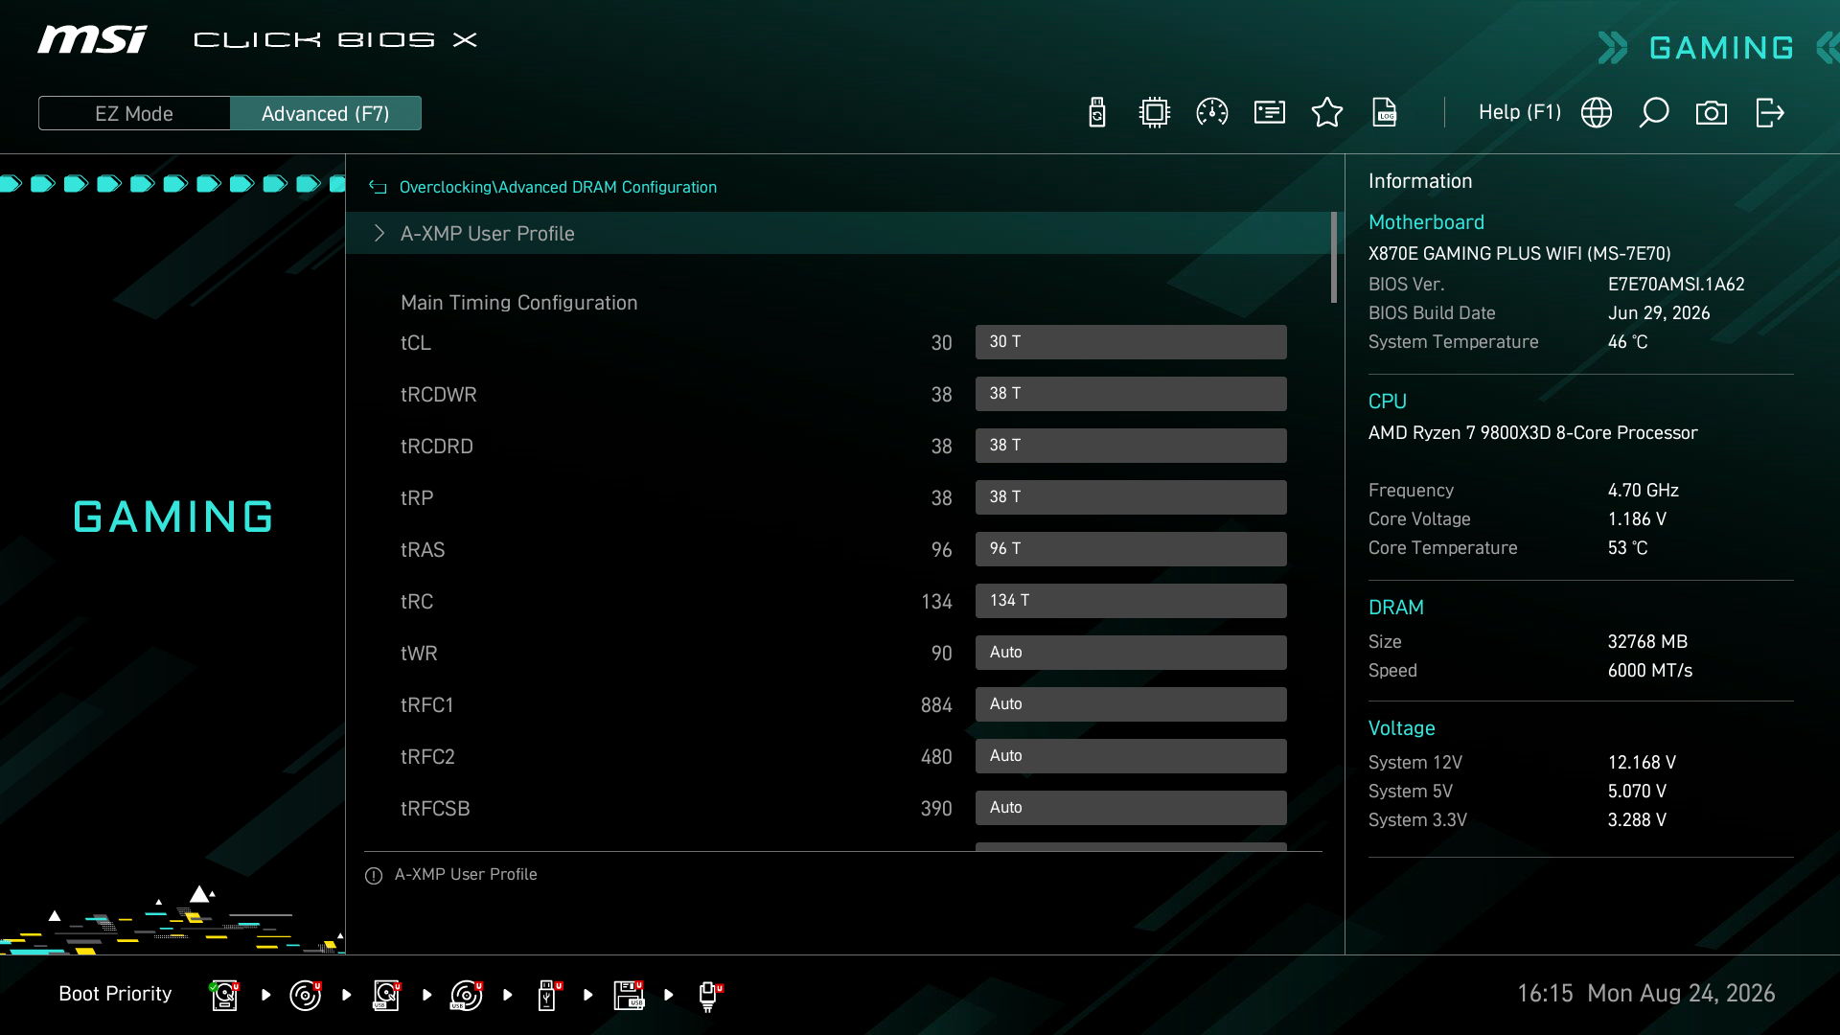Open the CPU chip information icon
Viewport: 1840px width, 1035px height.
(1155, 113)
